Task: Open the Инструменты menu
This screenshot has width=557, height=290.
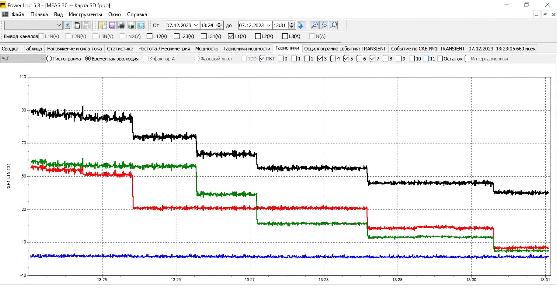Action: [x=85, y=14]
